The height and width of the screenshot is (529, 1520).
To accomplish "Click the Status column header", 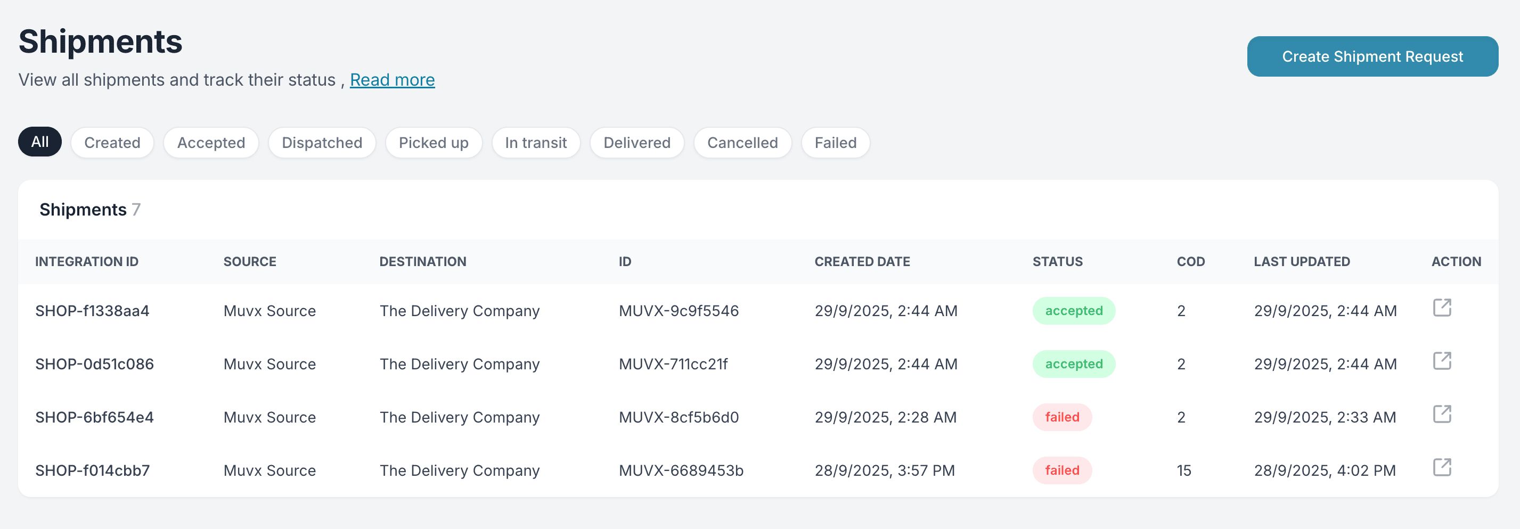I will (x=1057, y=261).
